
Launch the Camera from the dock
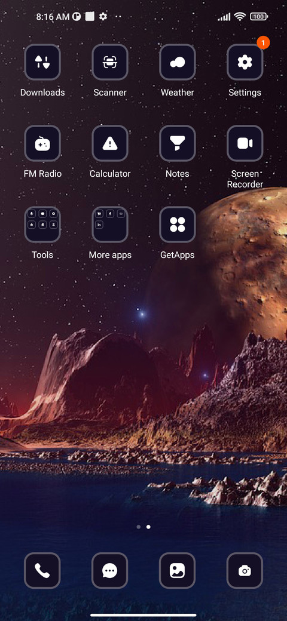pyautogui.click(x=245, y=571)
